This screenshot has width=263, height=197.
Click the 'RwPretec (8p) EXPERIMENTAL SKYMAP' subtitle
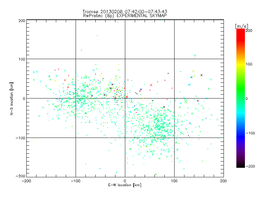coord(125,16)
